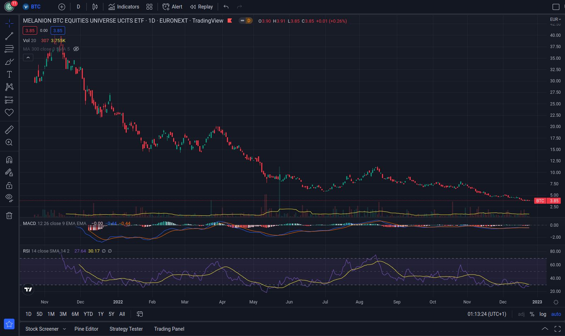Open the candlestick chart type selector

[95, 7]
